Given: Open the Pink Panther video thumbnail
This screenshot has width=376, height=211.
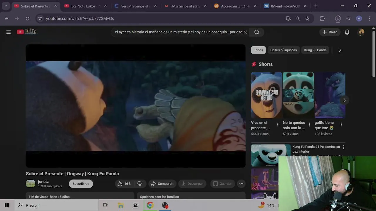Looking at the screenshot, I should click(x=265, y=179).
